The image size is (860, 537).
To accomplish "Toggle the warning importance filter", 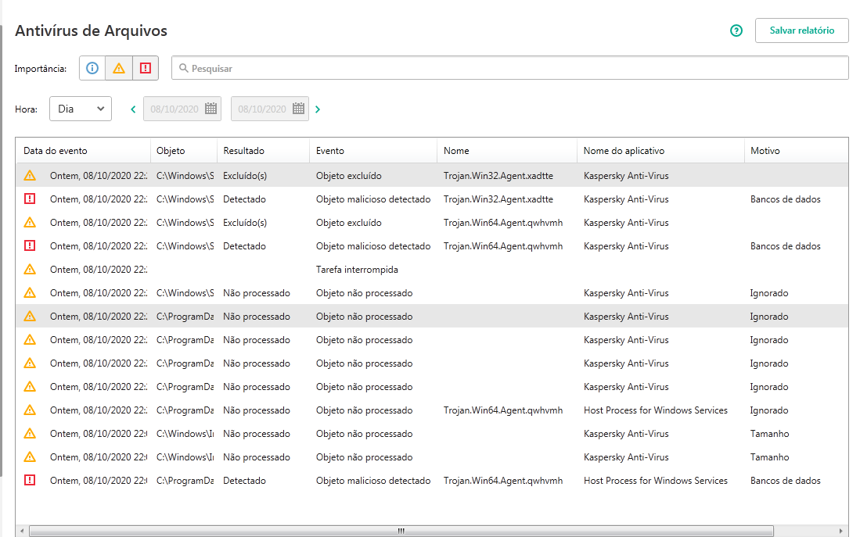I will click(119, 68).
